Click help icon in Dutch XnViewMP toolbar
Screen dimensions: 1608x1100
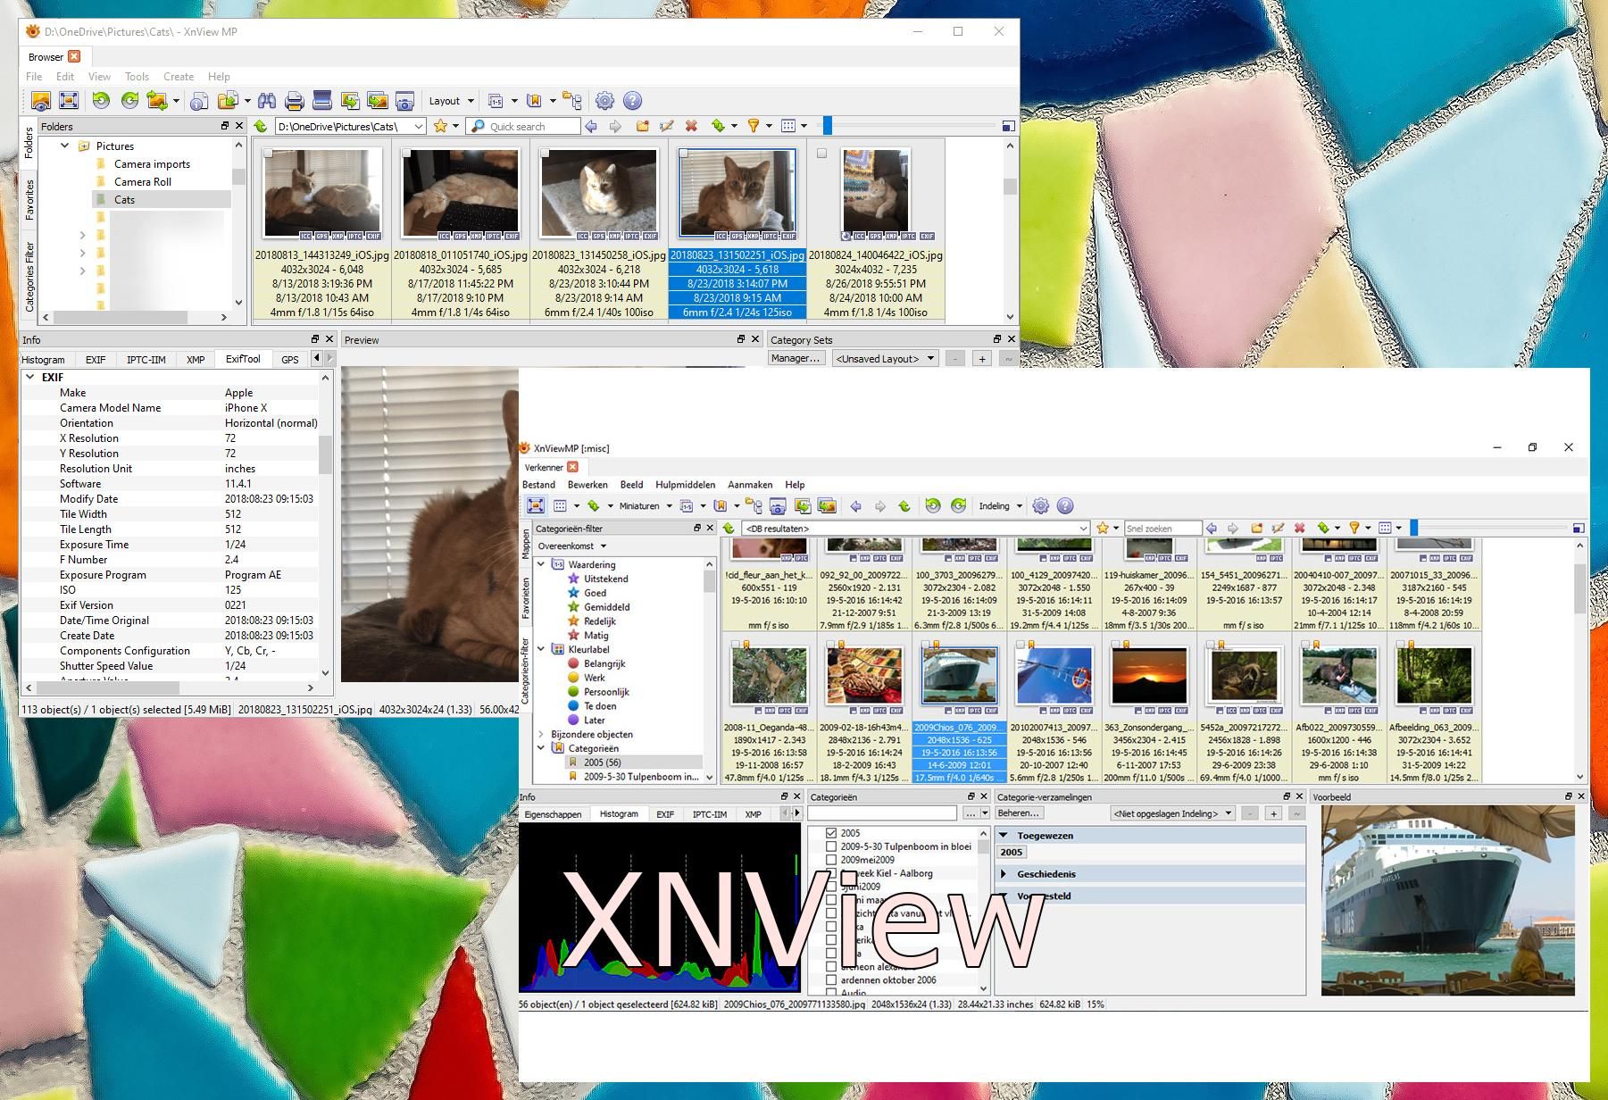click(1065, 506)
